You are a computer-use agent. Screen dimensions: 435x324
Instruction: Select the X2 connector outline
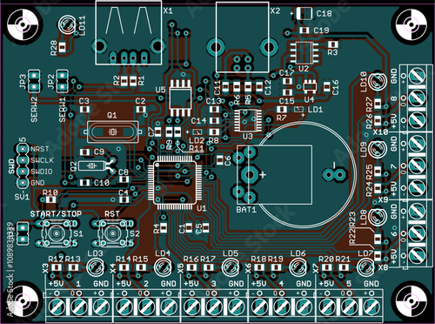tap(242, 37)
